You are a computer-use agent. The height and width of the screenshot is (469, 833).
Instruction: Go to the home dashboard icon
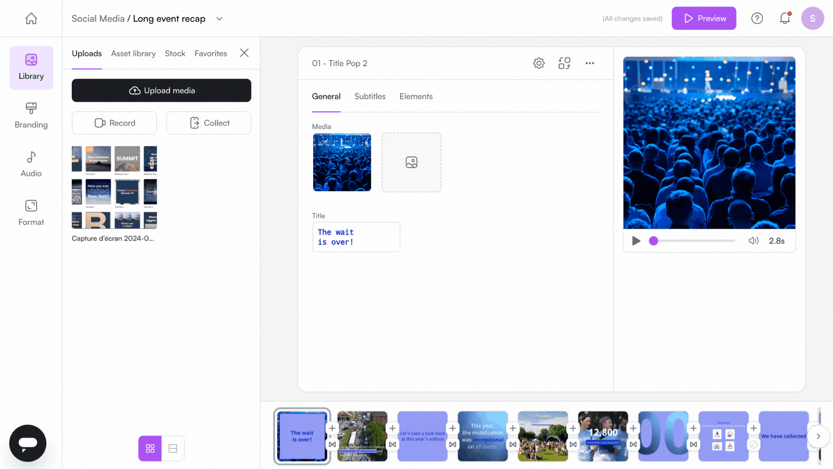tap(31, 18)
